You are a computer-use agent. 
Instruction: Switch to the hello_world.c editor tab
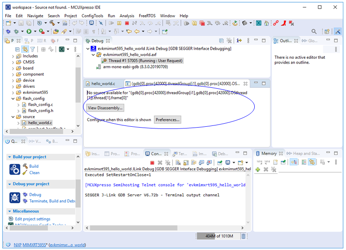(103, 83)
